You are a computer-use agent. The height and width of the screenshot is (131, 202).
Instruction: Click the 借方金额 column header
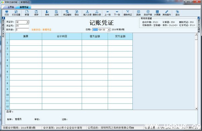[x=95, y=36]
